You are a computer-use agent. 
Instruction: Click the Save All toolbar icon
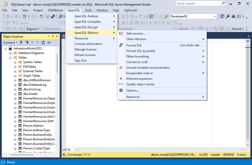(53, 16)
